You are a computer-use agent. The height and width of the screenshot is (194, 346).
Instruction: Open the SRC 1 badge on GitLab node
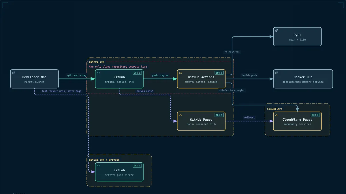(137, 166)
